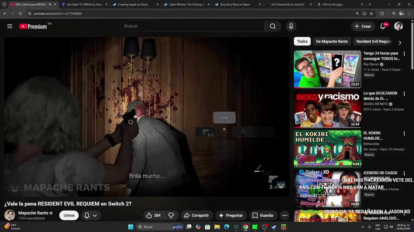Open a new browser tab
The width and height of the screenshot is (414, 232).
(x=370, y=5)
